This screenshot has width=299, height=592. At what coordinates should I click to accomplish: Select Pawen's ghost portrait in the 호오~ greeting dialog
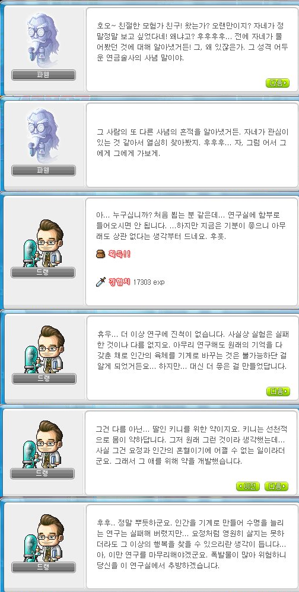tap(43, 40)
